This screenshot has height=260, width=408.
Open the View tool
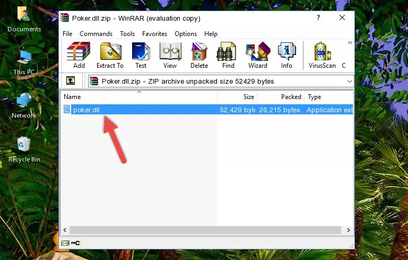coord(170,55)
